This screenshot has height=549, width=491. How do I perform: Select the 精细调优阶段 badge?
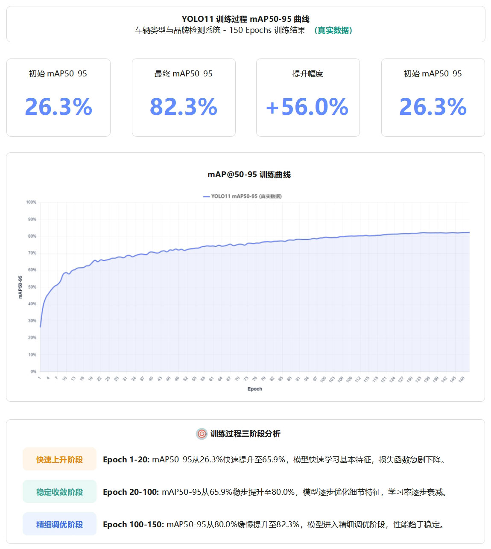59,524
